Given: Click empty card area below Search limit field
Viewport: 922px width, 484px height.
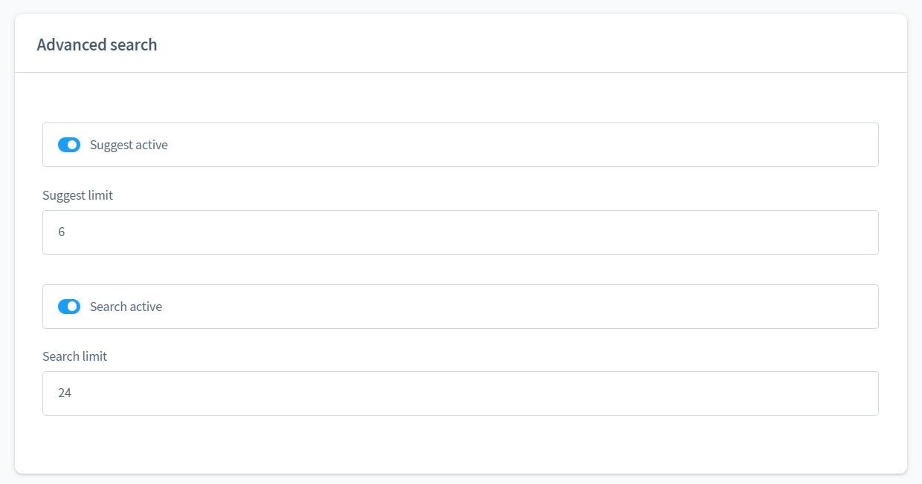Looking at the screenshot, I should coord(460,444).
